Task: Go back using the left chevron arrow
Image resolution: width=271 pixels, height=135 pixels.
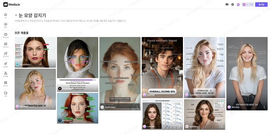Action: (16, 15)
